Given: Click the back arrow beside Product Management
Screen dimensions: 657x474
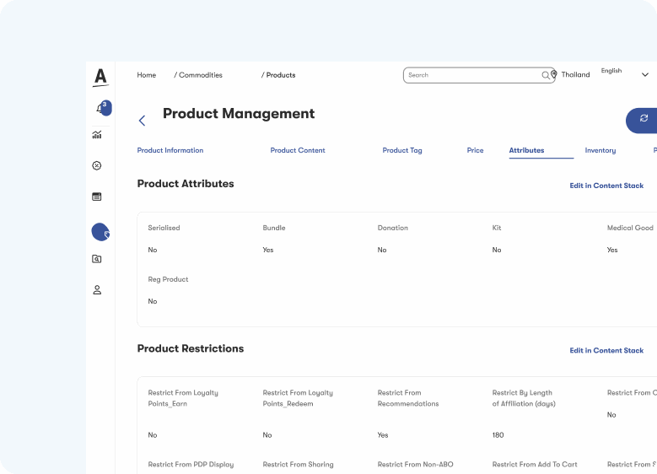Looking at the screenshot, I should click(x=142, y=121).
